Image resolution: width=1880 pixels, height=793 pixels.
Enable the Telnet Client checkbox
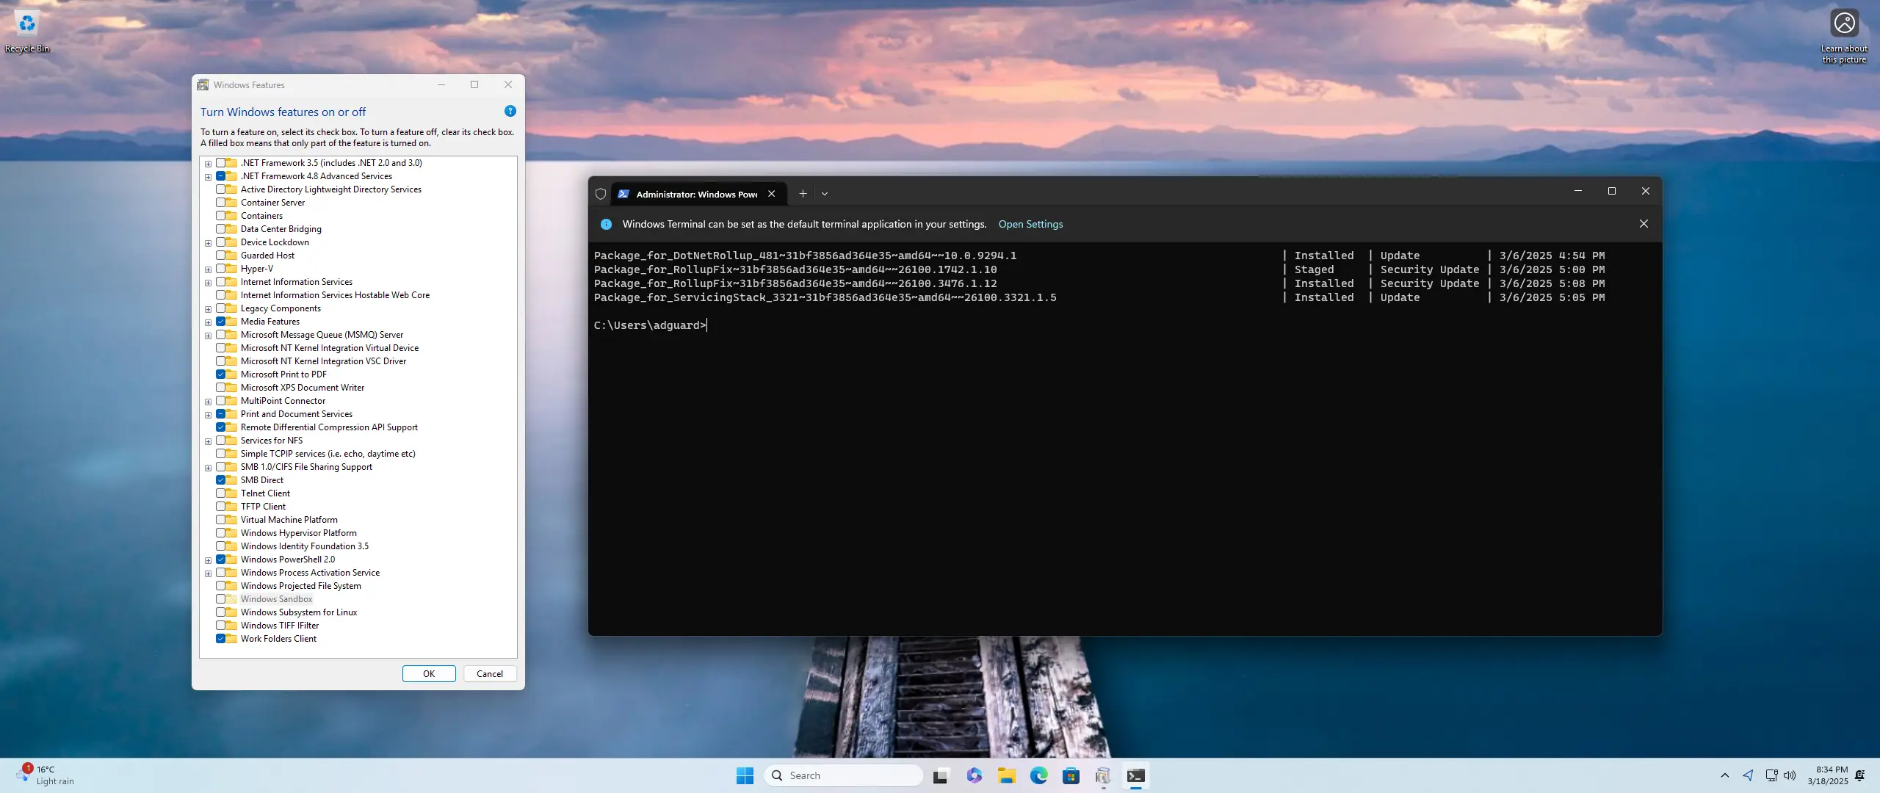(x=220, y=493)
